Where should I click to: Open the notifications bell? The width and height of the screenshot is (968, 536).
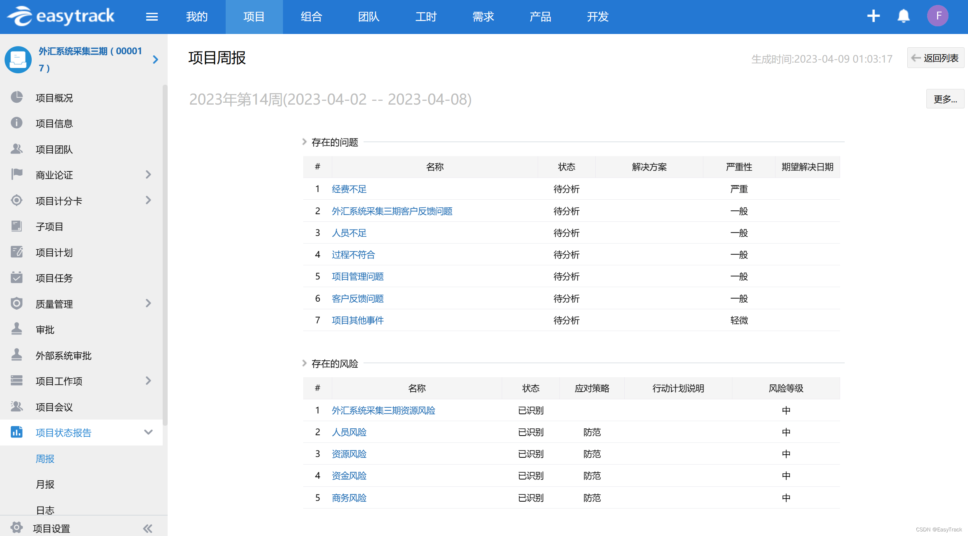point(903,16)
